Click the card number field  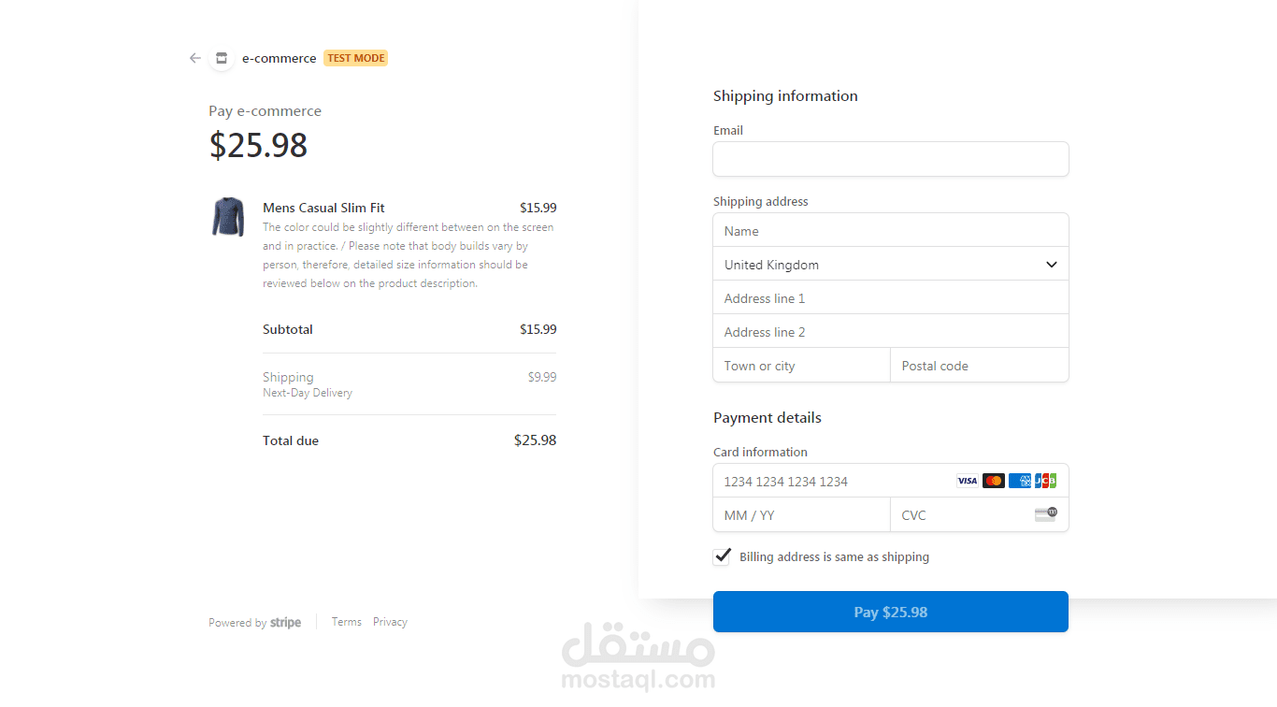[832, 482]
